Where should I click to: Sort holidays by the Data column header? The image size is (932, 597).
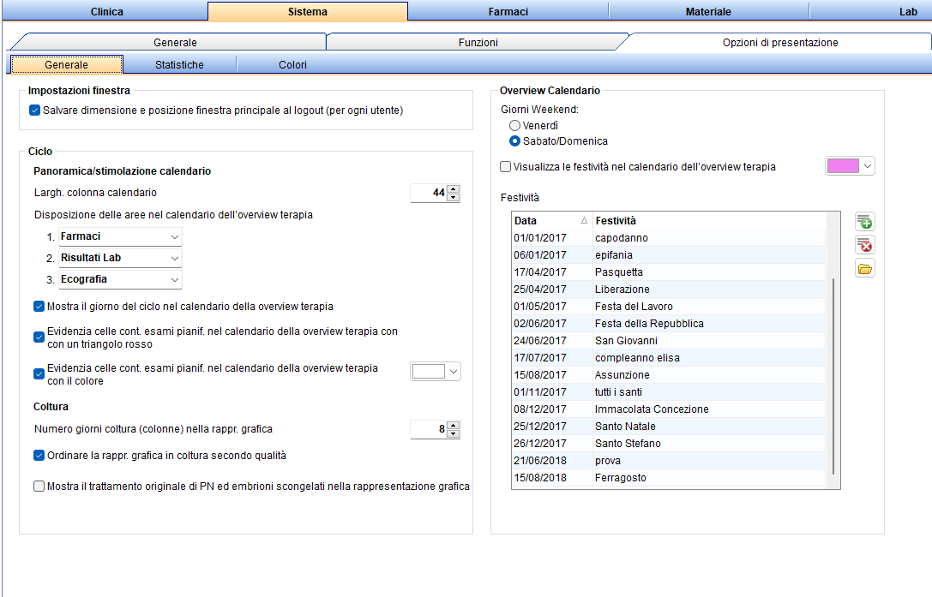[x=550, y=220]
